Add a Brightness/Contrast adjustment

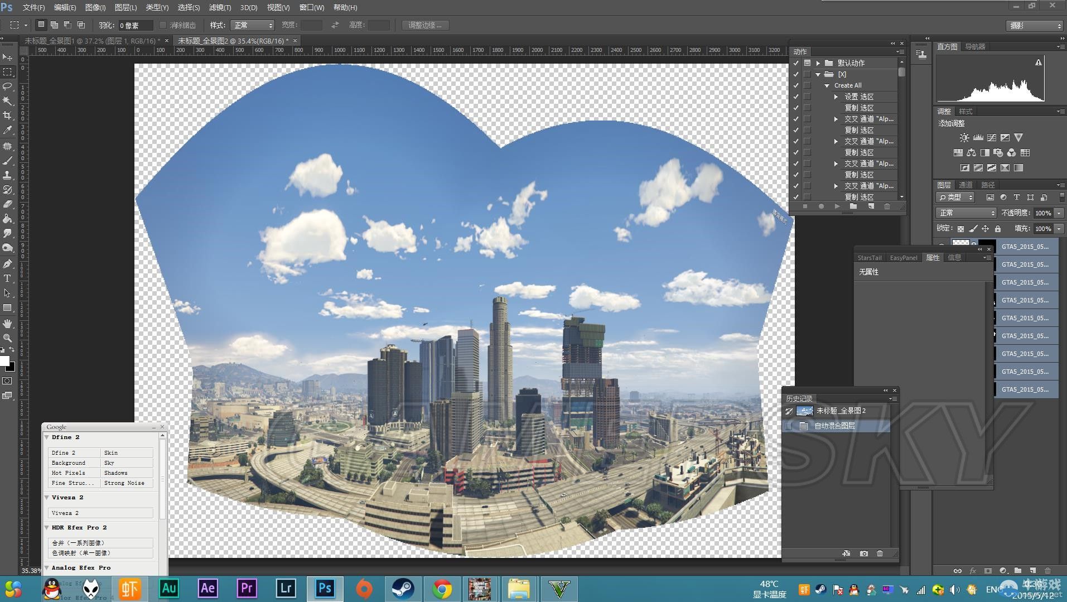[964, 138]
